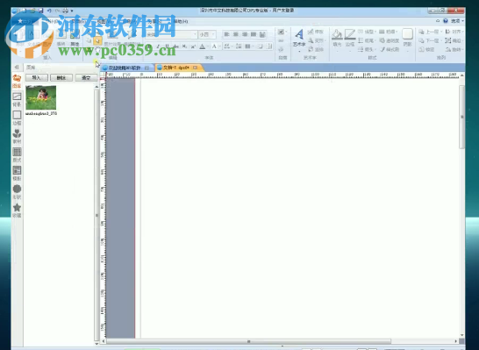479x350 pixels.
Task: Click the center align paragraph icon
Action: pyautogui.click(x=235, y=34)
